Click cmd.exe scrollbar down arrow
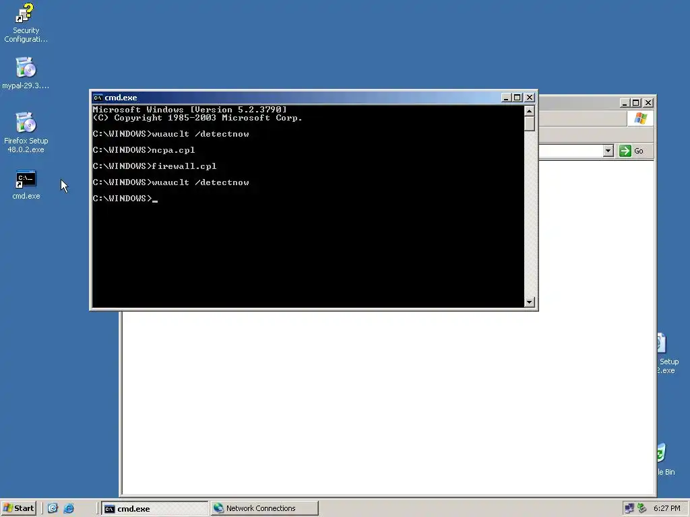690x517 pixels. tap(530, 302)
